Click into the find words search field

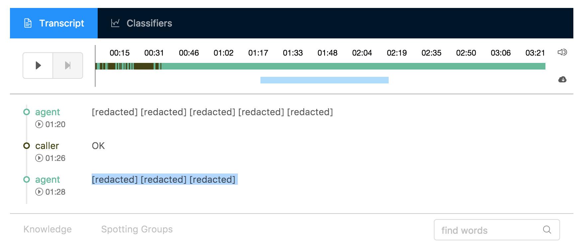(x=497, y=230)
